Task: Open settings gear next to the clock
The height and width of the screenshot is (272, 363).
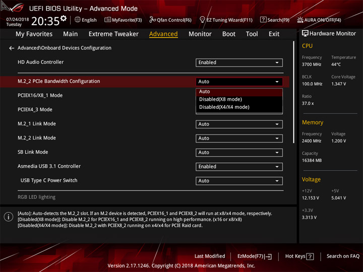Action: point(64,18)
